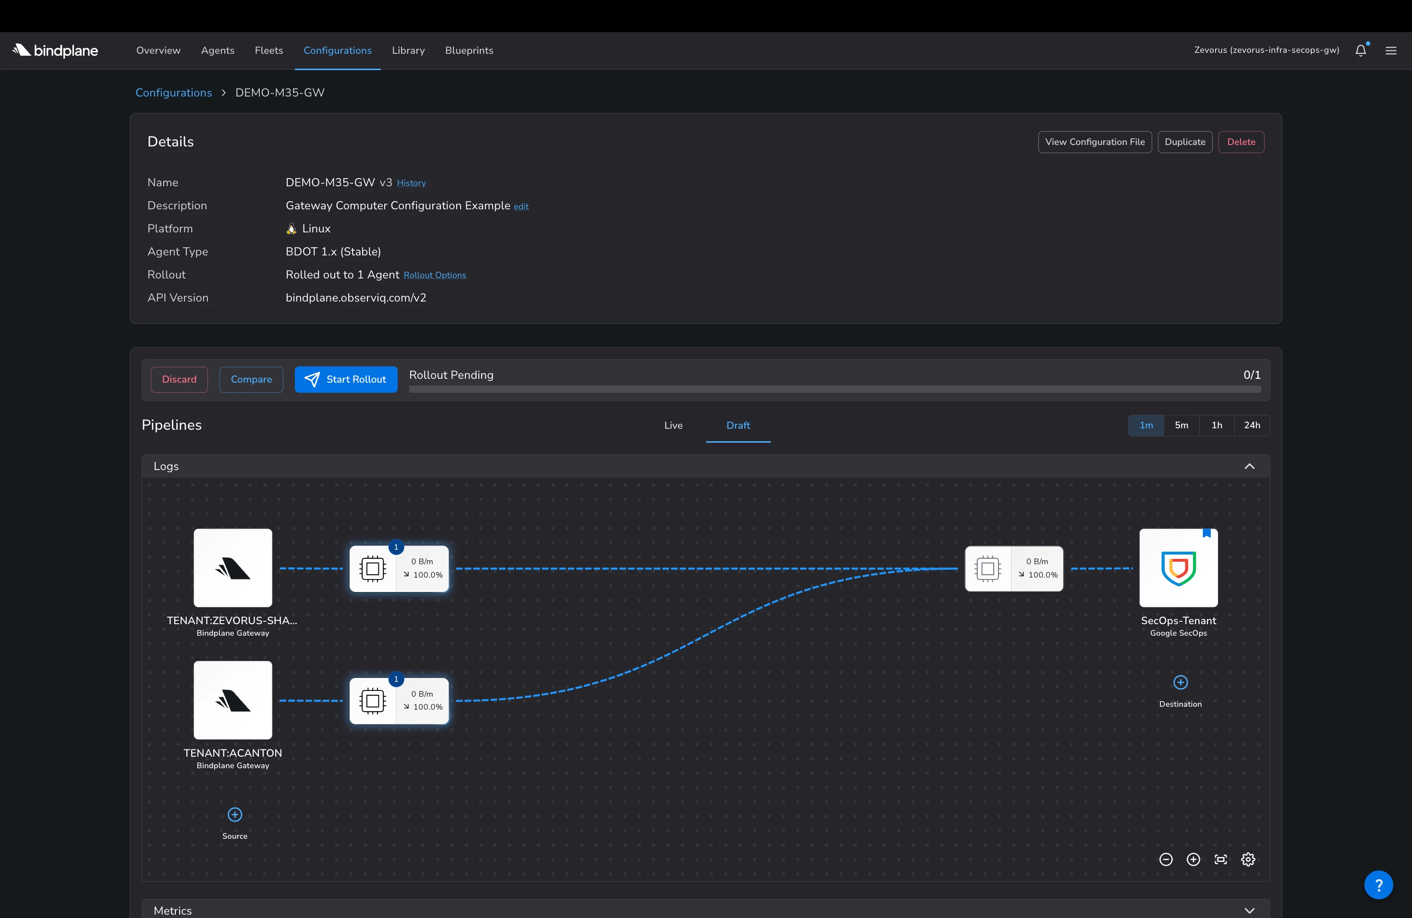Screen dimensions: 1412x918
Task: Open processor node after TENANT:ACANTON source
Action: 399,701
